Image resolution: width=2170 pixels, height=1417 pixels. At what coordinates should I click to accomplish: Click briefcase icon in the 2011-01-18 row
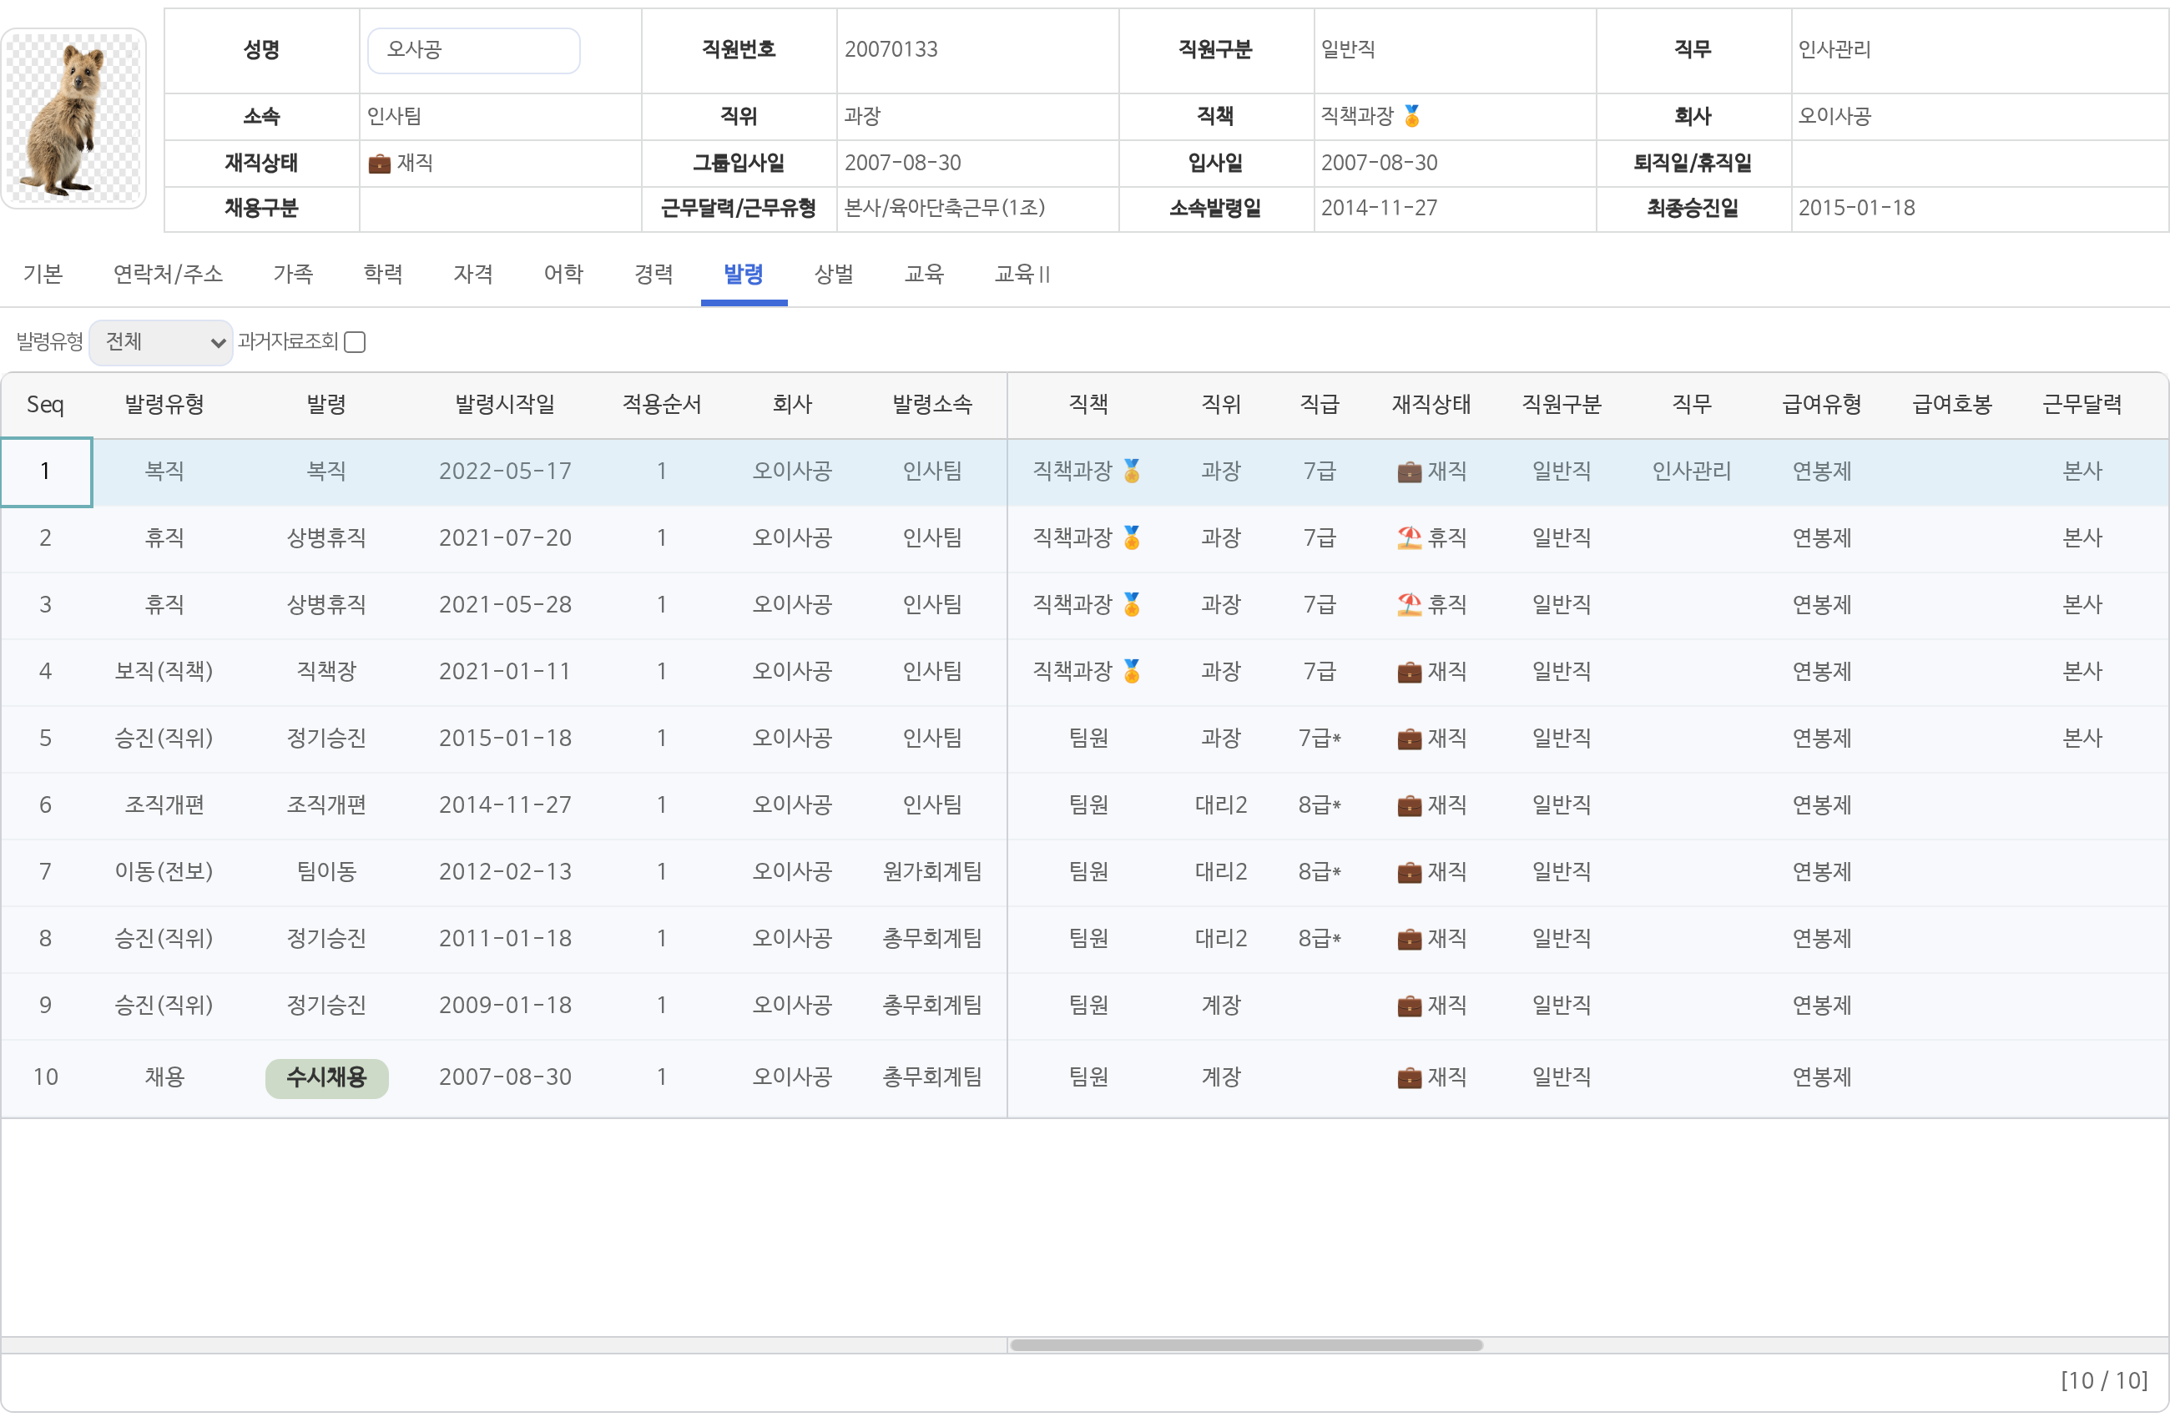[1409, 938]
